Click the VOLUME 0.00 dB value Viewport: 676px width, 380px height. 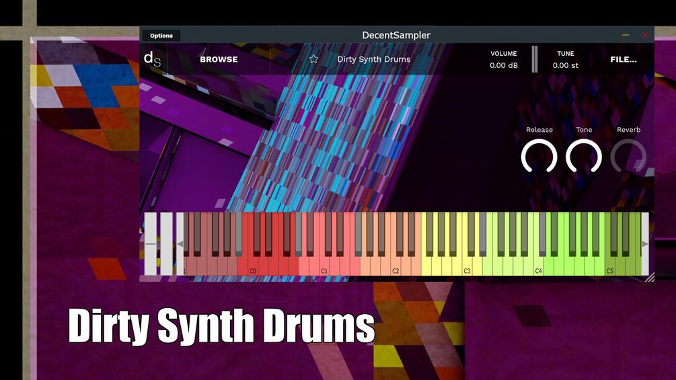tap(504, 65)
